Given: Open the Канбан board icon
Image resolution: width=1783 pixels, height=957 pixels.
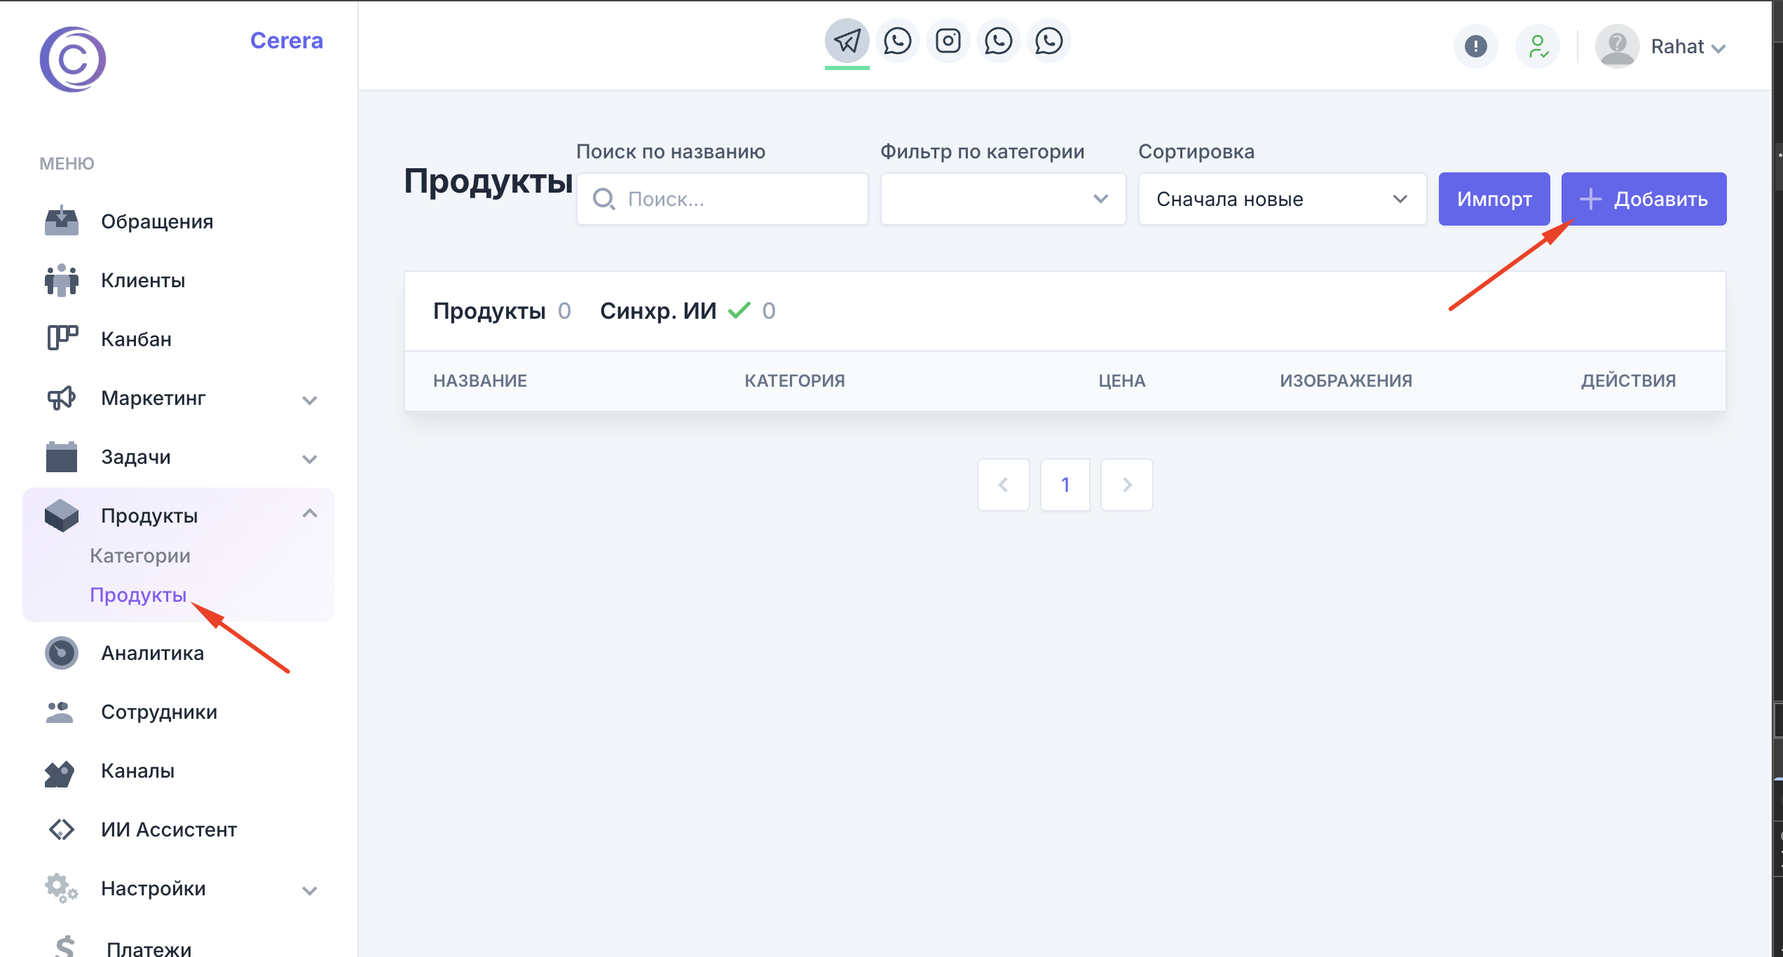Looking at the screenshot, I should [x=62, y=338].
